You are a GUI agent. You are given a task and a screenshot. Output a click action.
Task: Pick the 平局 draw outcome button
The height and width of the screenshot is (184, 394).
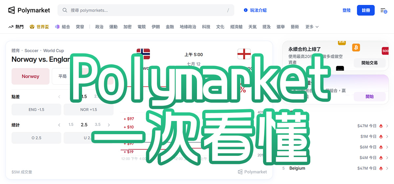62,76
